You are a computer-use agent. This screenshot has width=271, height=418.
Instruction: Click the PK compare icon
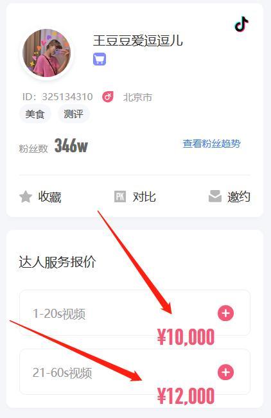click(x=120, y=196)
